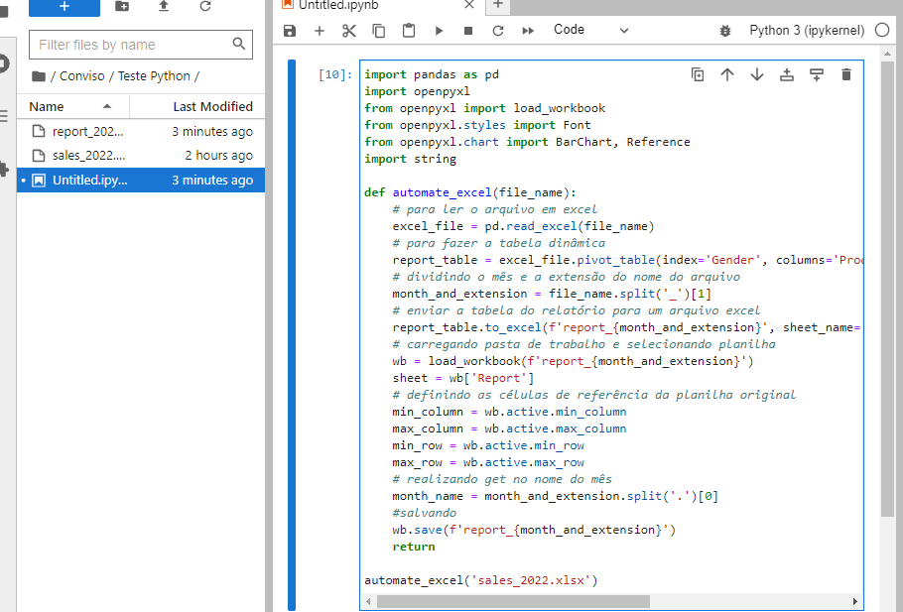The height and width of the screenshot is (612, 903).
Task: Switch to the Untitled.ipynb tab
Action: [337, 6]
